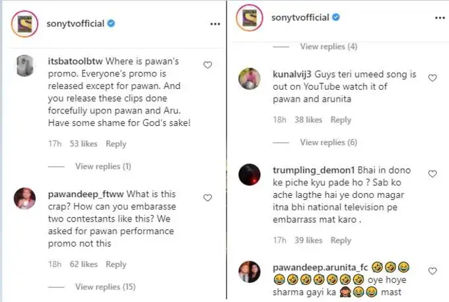Reply to itsbatoolbtw's comment
Screen dimensions: 449x302
click(116, 144)
